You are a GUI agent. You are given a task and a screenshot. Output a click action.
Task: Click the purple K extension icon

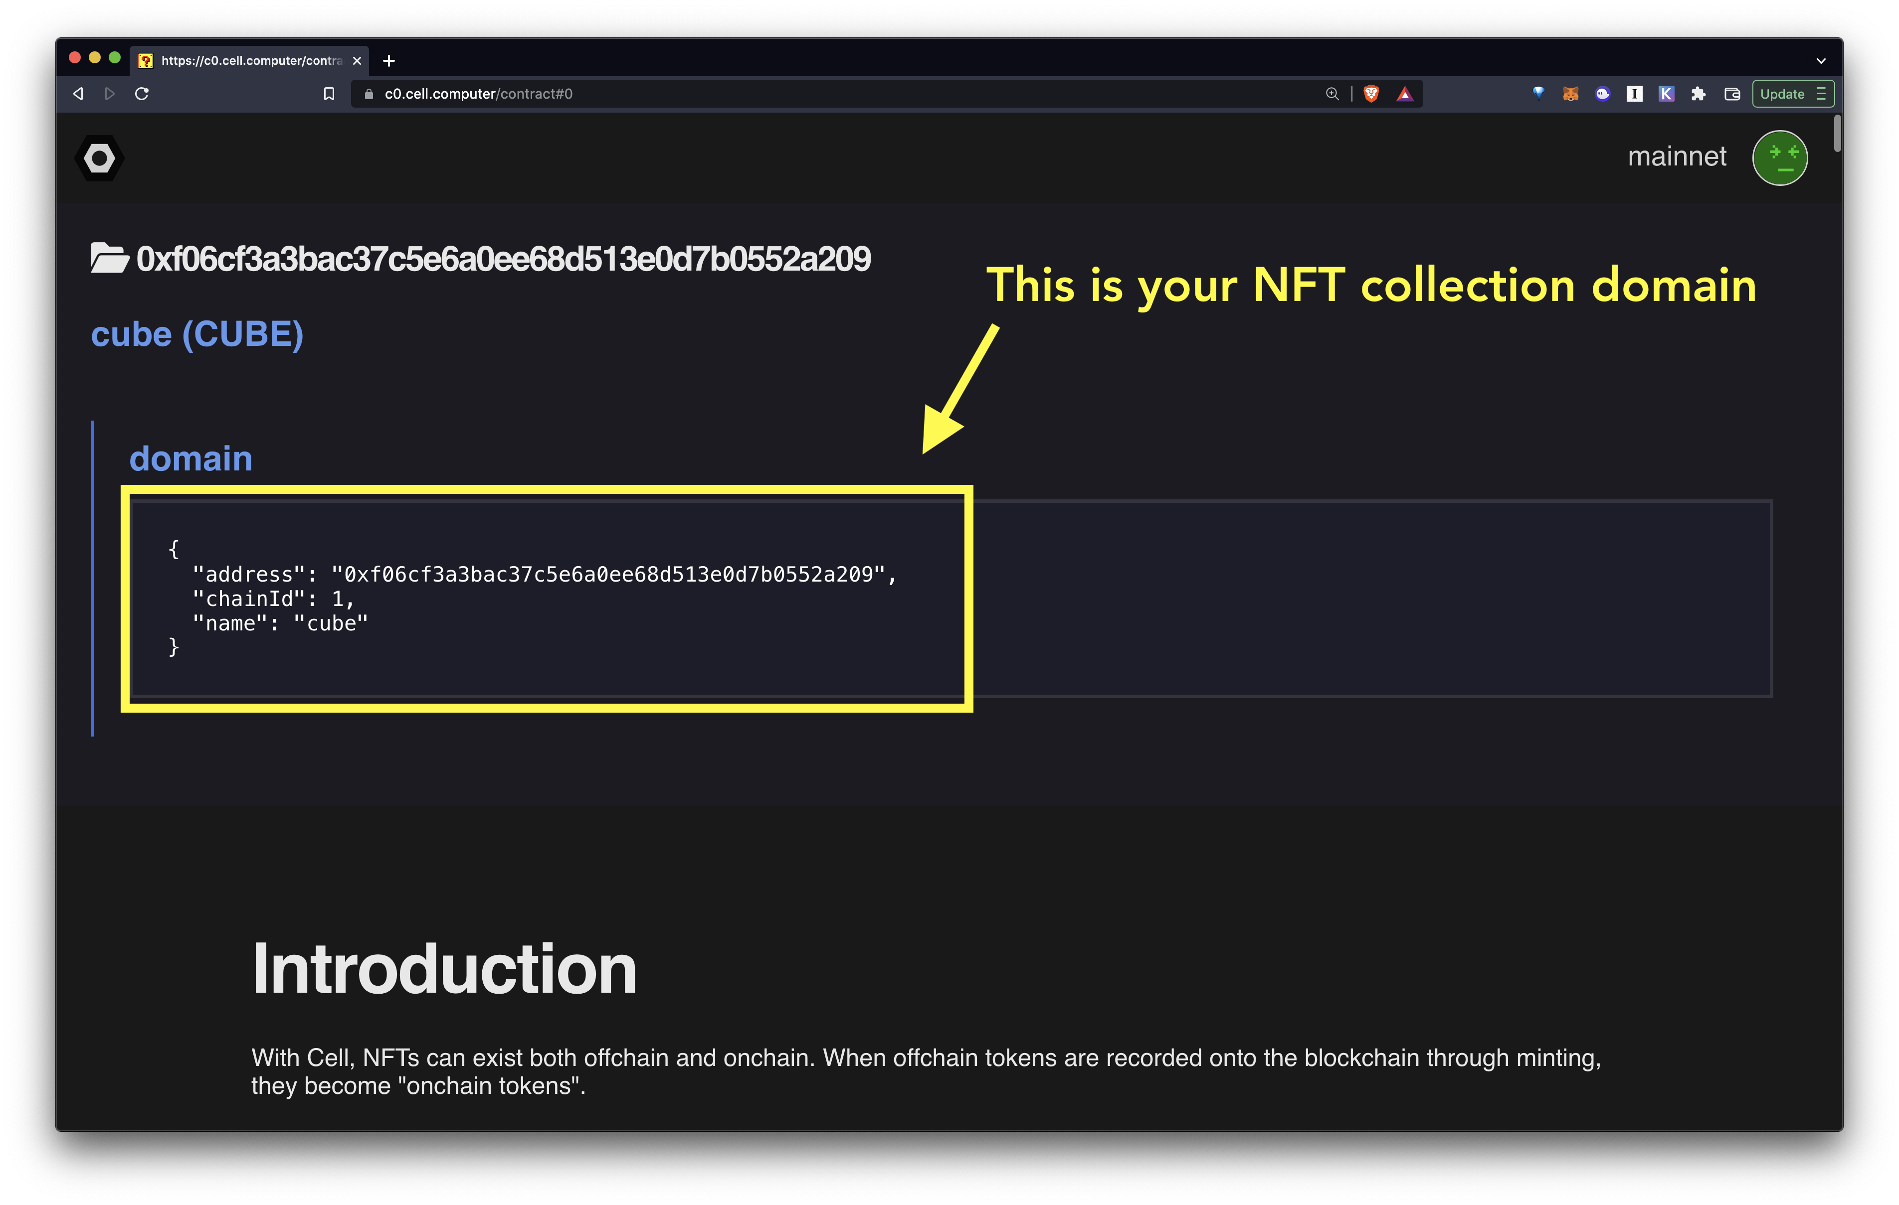(x=1666, y=94)
